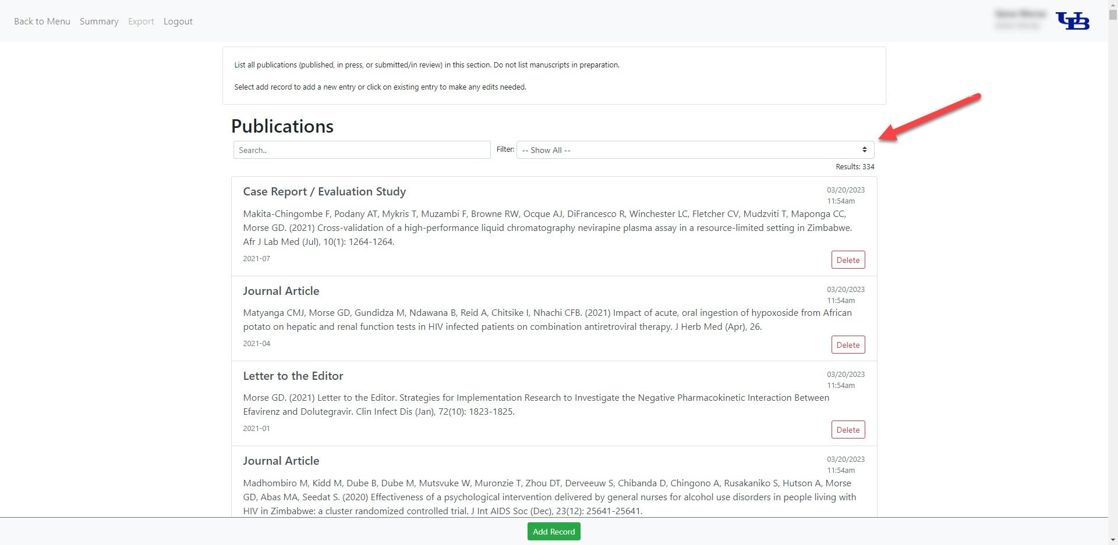Image resolution: width=1118 pixels, height=545 pixels.
Task: Open the Letter to the Editor record
Action: coord(293,376)
